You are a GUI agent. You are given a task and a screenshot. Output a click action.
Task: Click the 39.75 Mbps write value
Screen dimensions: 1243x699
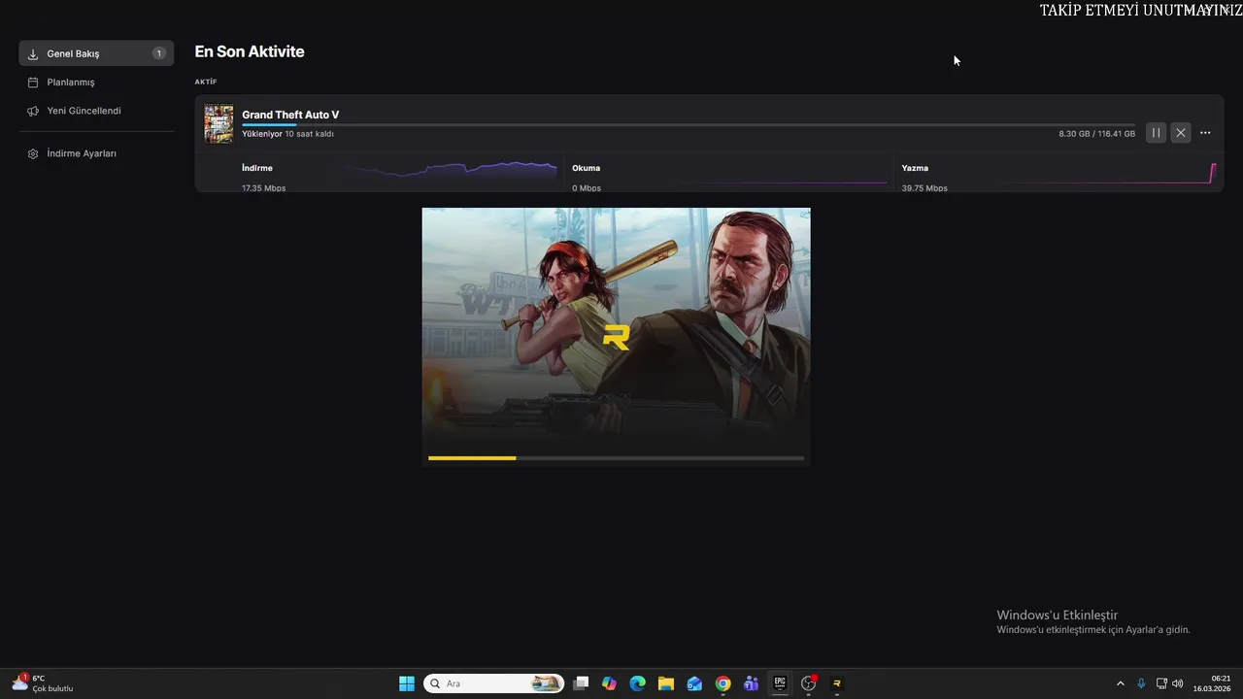pos(924,188)
